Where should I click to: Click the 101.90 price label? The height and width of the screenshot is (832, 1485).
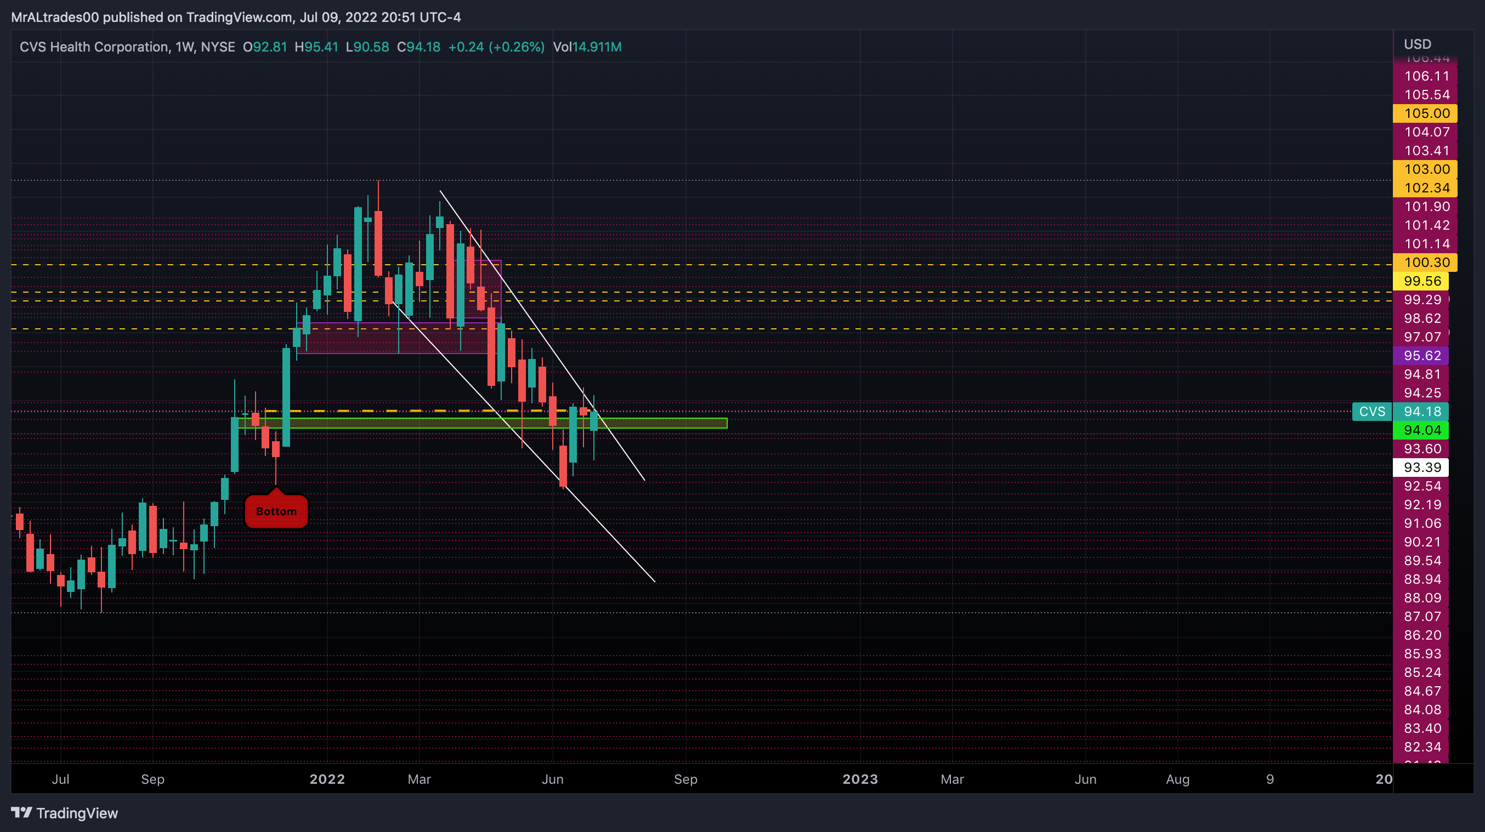coord(1425,206)
